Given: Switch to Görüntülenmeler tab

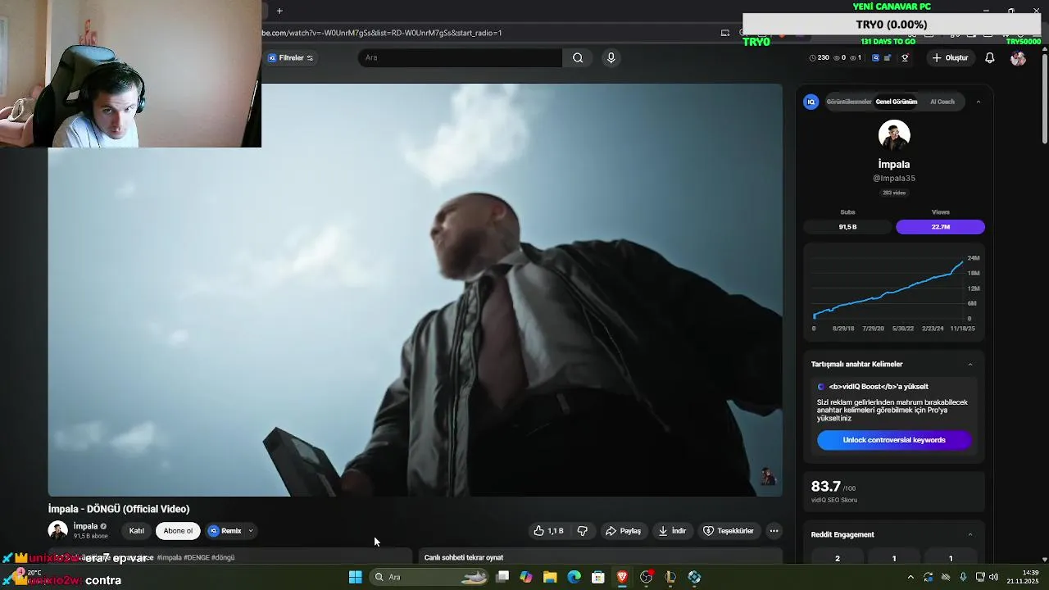Looking at the screenshot, I should click(x=848, y=102).
